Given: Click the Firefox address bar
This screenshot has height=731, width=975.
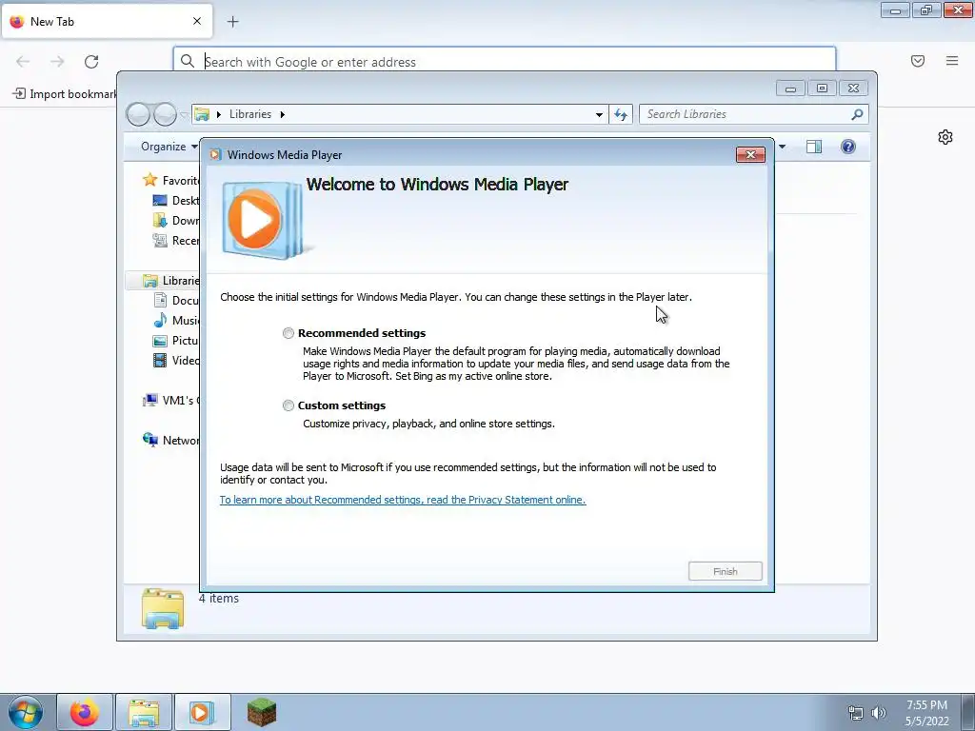Looking at the screenshot, I should pyautogui.click(x=505, y=62).
